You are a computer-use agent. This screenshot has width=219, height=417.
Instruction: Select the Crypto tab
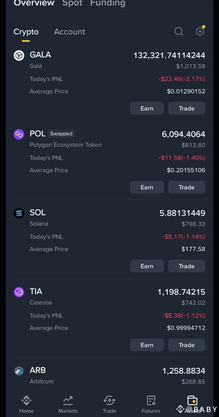(x=26, y=32)
